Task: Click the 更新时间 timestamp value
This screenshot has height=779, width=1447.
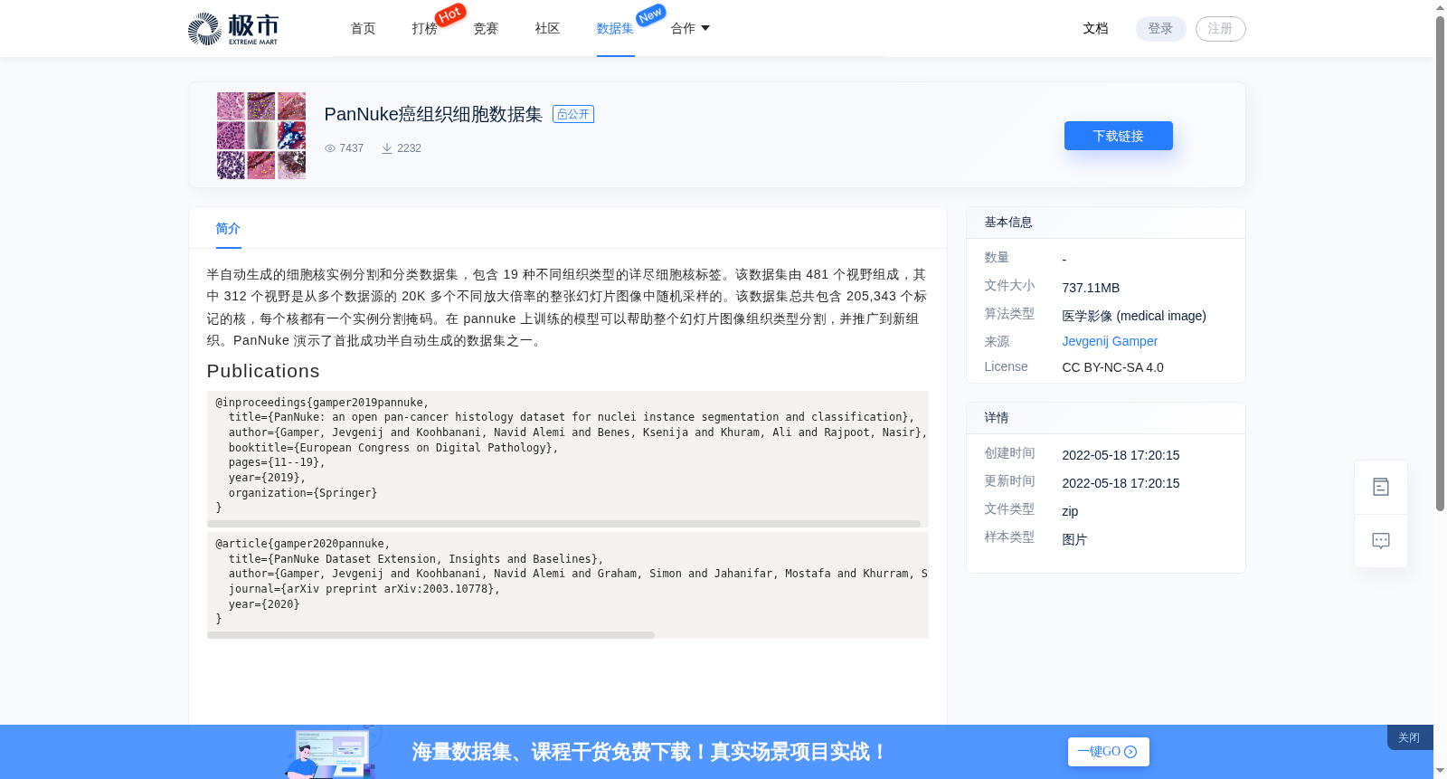Action: pyautogui.click(x=1121, y=483)
